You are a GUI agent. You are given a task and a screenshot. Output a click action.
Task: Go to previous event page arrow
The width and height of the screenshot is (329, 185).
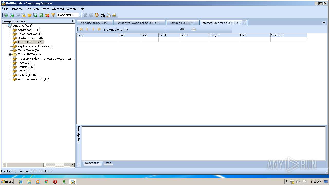pyautogui.click(x=87, y=29)
